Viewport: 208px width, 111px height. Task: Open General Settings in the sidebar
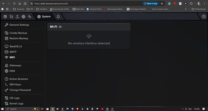(17, 25)
